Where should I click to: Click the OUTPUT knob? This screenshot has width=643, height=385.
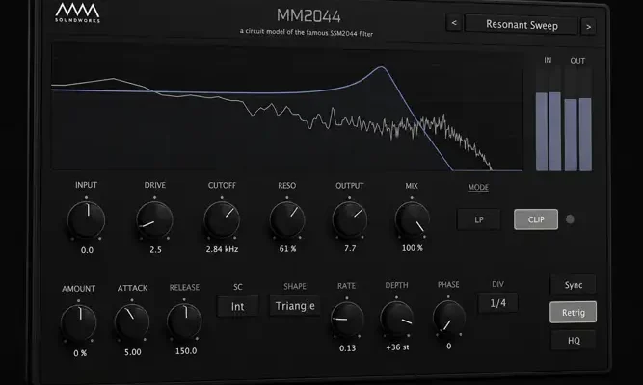pyautogui.click(x=350, y=219)
